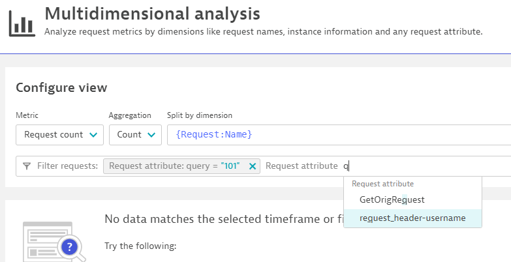Open the Metric dropdown showing Request count
The width and height of the screenshot is (511, 262).
tap(59, 135)
